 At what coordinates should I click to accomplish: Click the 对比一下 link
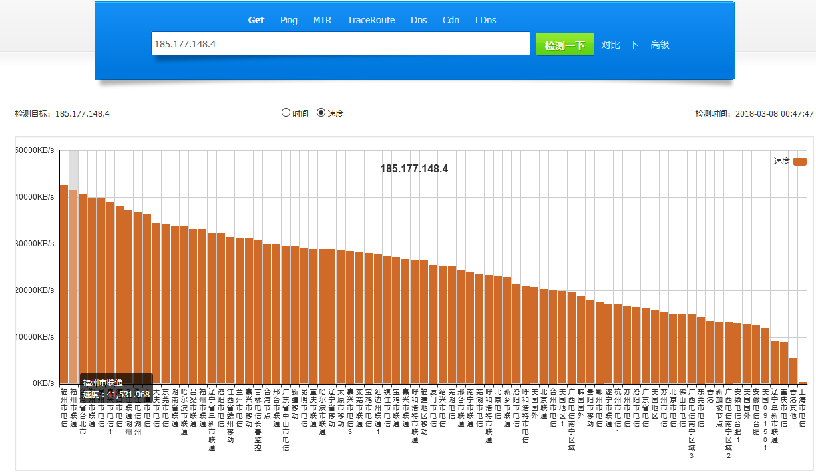point(620,45)
